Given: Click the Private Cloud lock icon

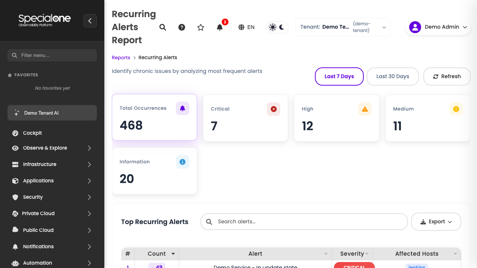Looking at the screenshot, I should click(15, 214).
